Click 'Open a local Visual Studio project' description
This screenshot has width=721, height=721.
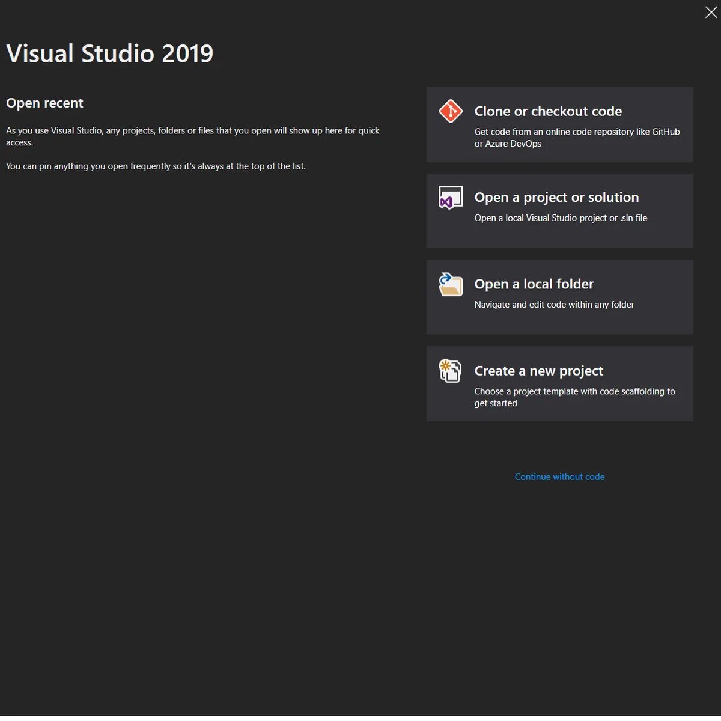[x=561, y=218]
